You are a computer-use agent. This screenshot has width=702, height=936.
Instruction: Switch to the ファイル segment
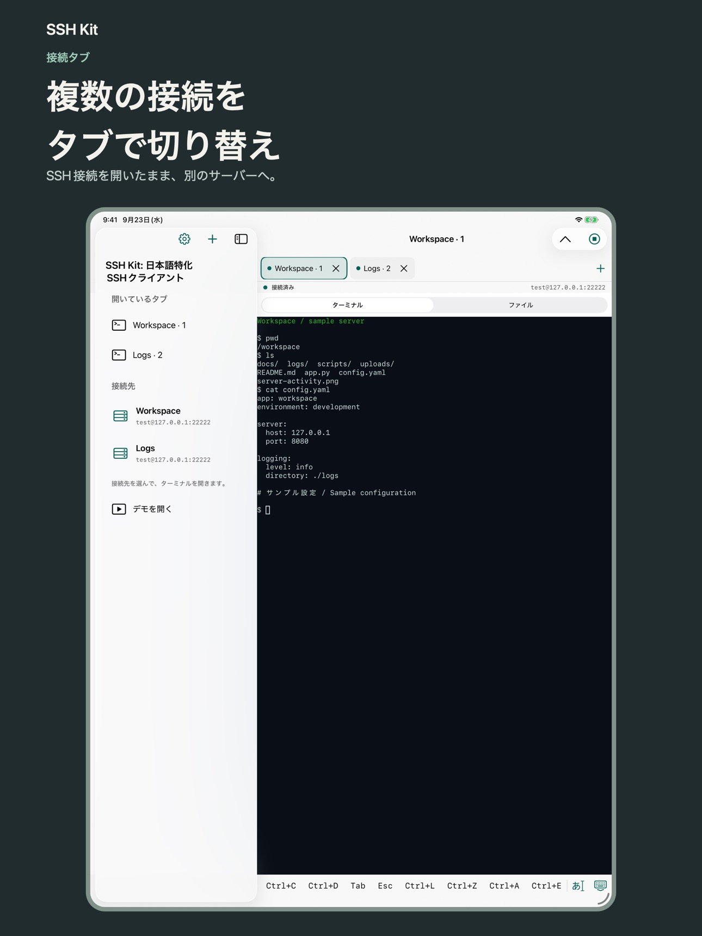coord(521,305)
